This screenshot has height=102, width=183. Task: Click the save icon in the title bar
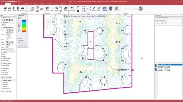10,1
